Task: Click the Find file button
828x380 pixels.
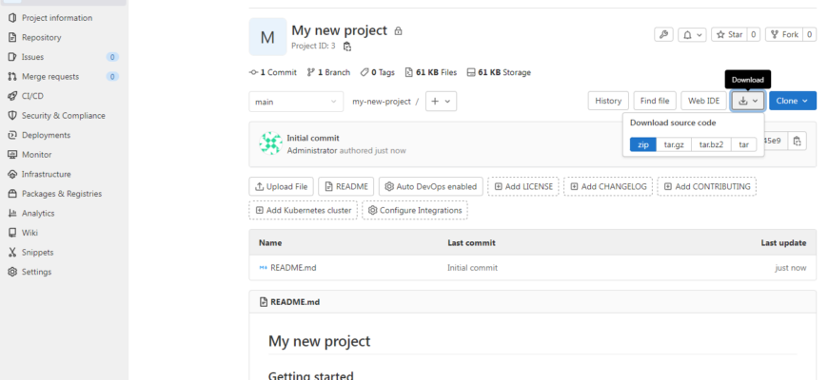Action: click(x=655, y=101)
